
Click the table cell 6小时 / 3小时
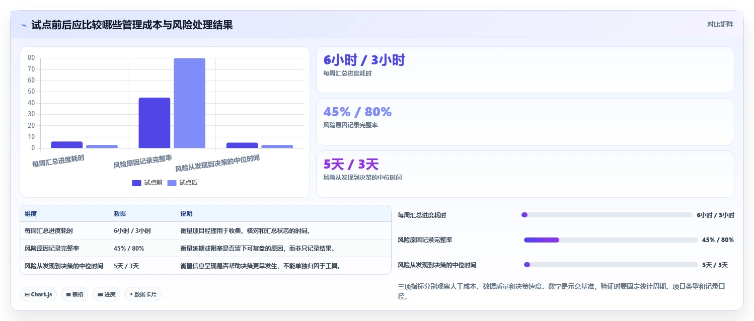coord(132,231)
